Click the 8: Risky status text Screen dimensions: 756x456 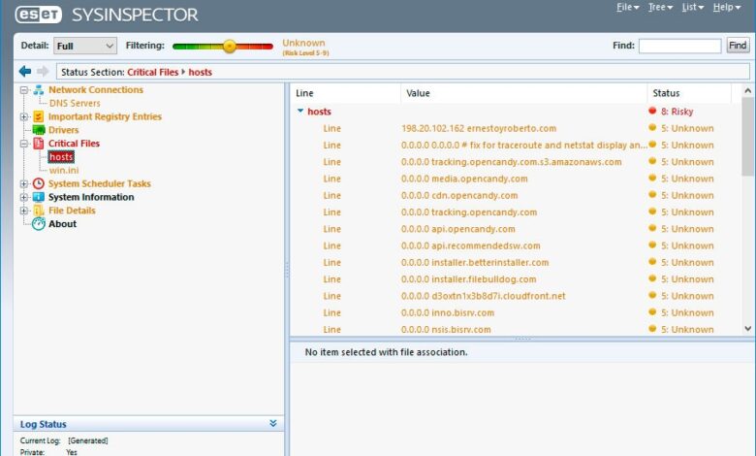tap(677, 112)
